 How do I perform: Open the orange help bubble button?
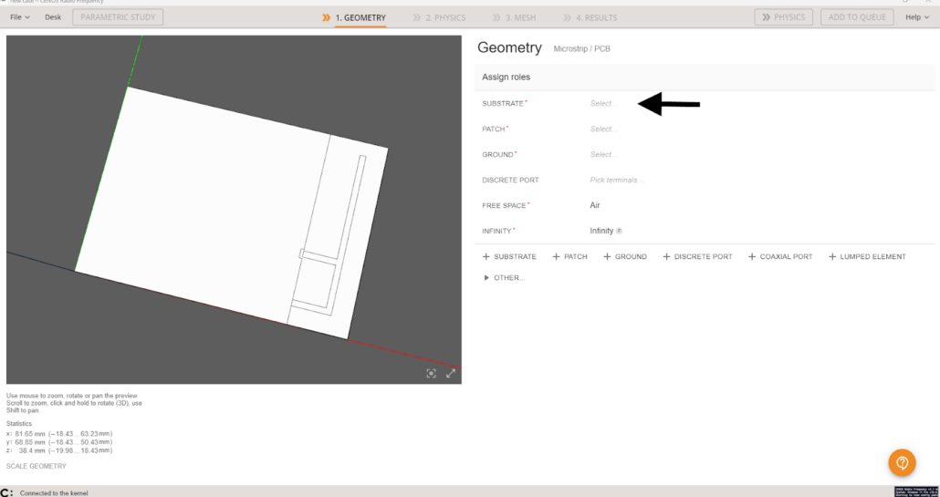click(x=902, y=462)
